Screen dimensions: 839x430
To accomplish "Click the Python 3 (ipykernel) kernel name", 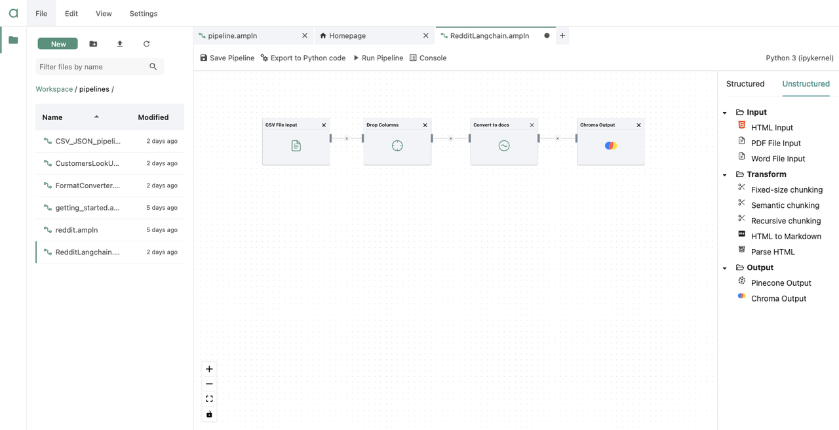I will (x=800, y=58).
